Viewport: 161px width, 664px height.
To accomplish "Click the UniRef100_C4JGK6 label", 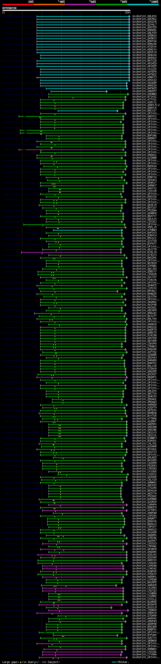I will (144, 472).
